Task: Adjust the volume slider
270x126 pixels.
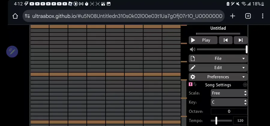Action: [x=222, y=49]
